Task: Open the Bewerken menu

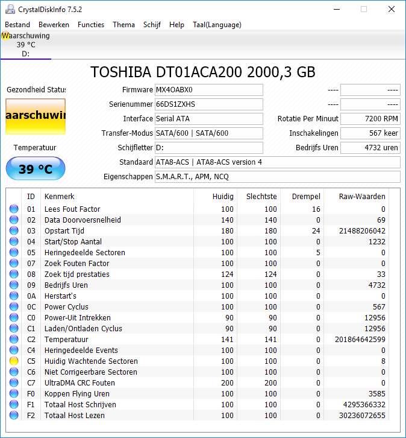Action: point(54,25)
